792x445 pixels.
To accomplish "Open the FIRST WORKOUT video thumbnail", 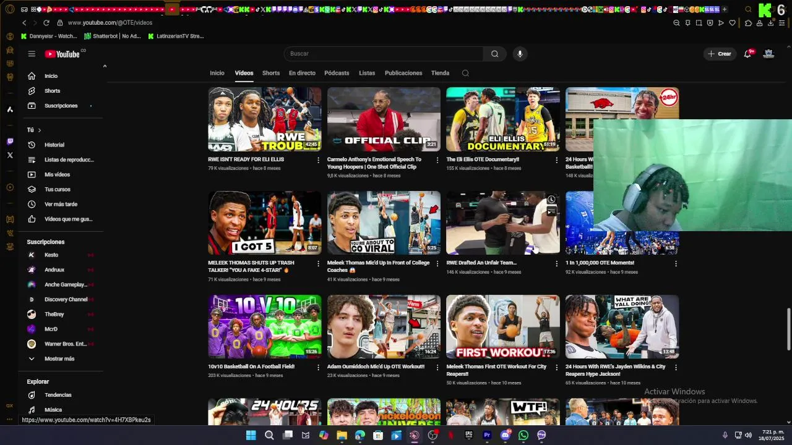I will [x=503, y=326].
